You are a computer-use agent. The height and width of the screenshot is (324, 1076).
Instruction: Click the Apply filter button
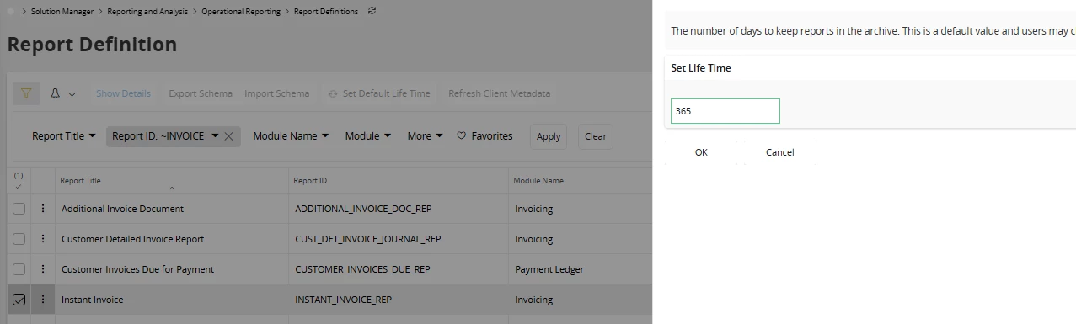549,136
